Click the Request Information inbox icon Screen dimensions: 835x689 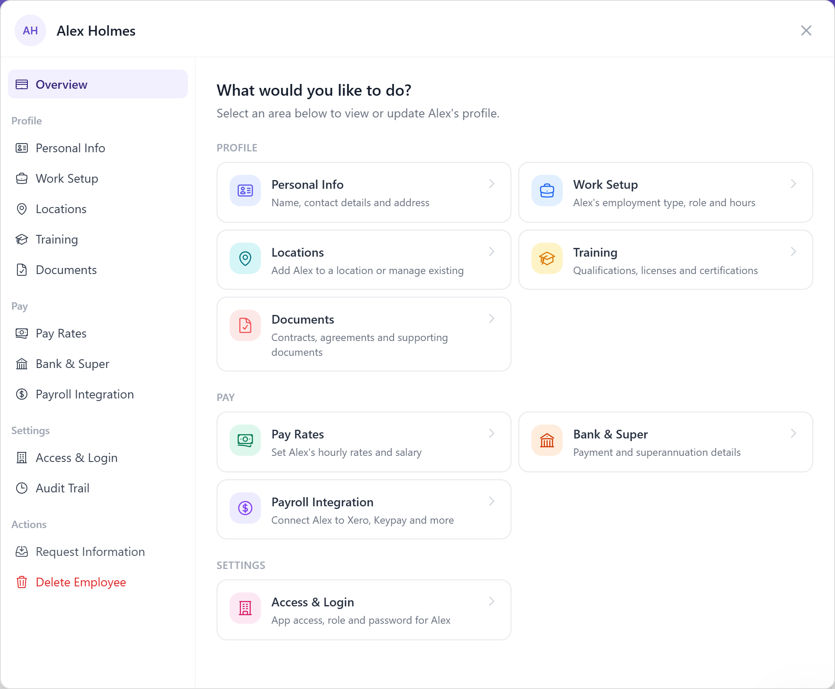(x=22, y=552)
